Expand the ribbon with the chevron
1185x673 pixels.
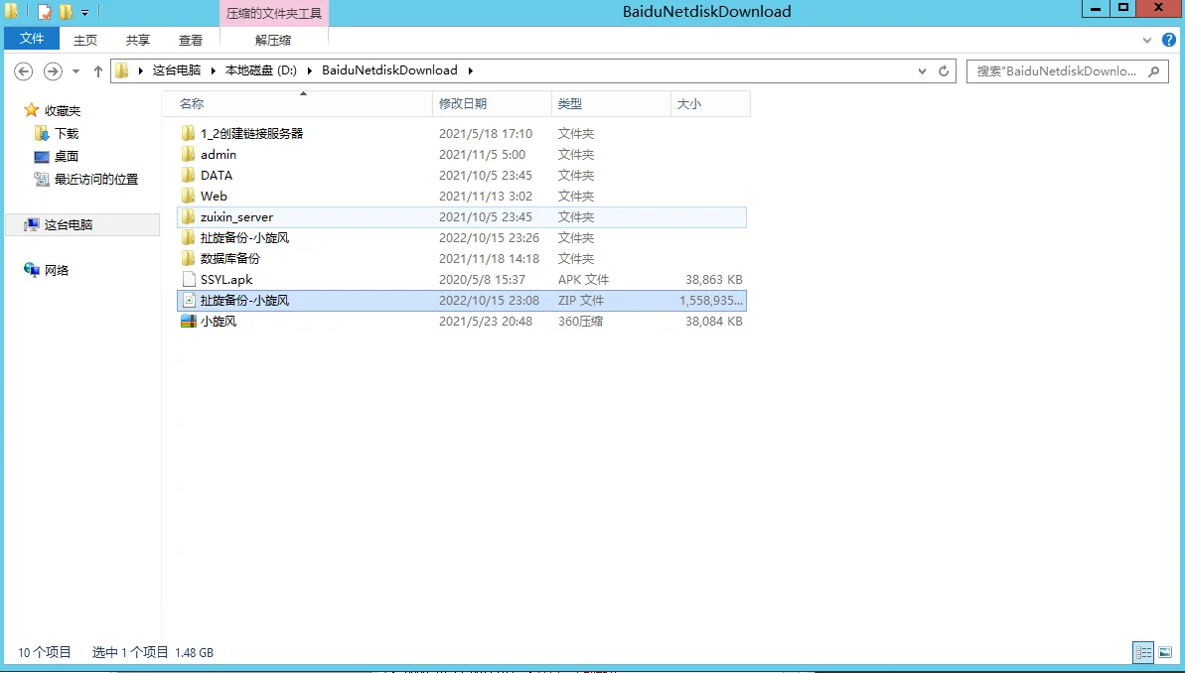tap(1147, 40)
